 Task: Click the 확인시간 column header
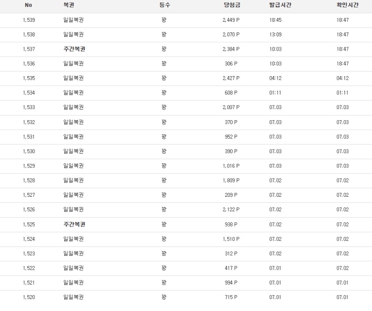[x=348, y=5]
